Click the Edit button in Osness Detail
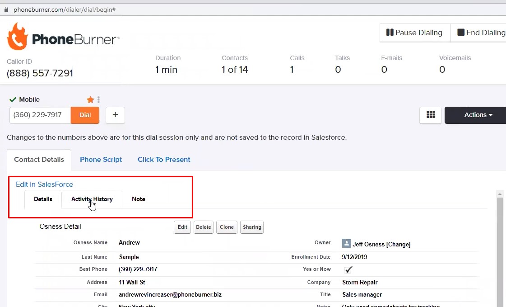This screenshot has height=307, width=506. click(x=182, y=227)
